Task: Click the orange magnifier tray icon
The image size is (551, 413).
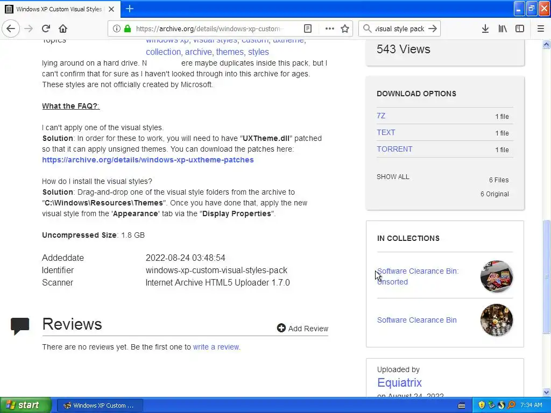Action: [511, 405]
